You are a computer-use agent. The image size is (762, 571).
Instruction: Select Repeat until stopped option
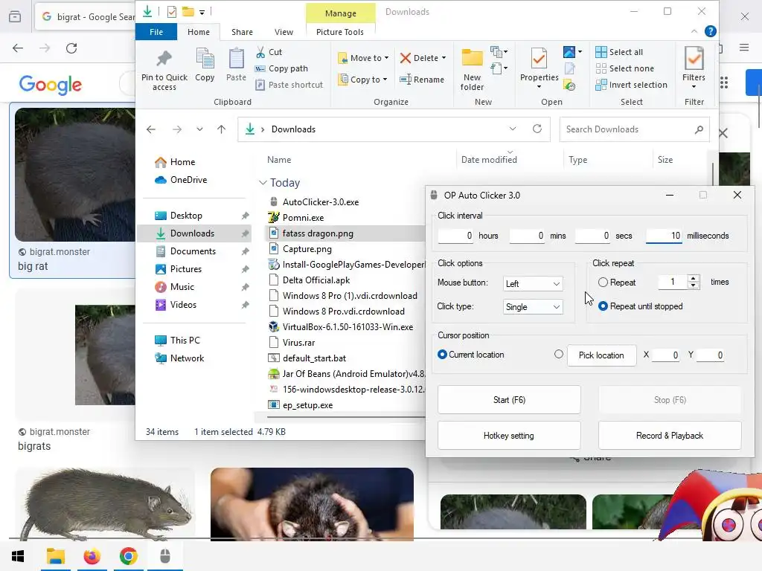603,306
